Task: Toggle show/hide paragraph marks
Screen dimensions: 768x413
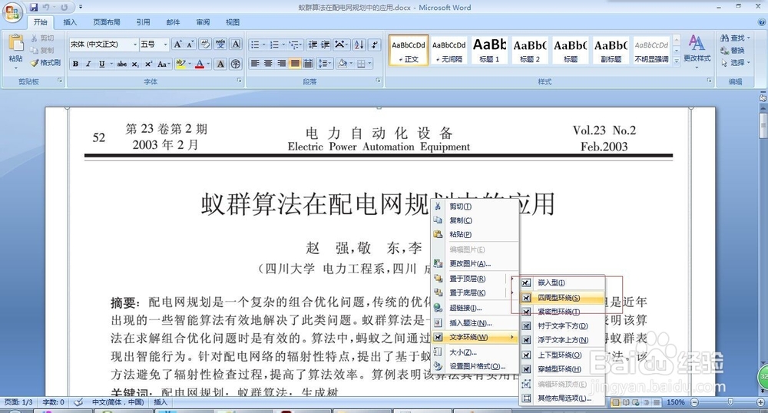Action: (x=374, y=45)
